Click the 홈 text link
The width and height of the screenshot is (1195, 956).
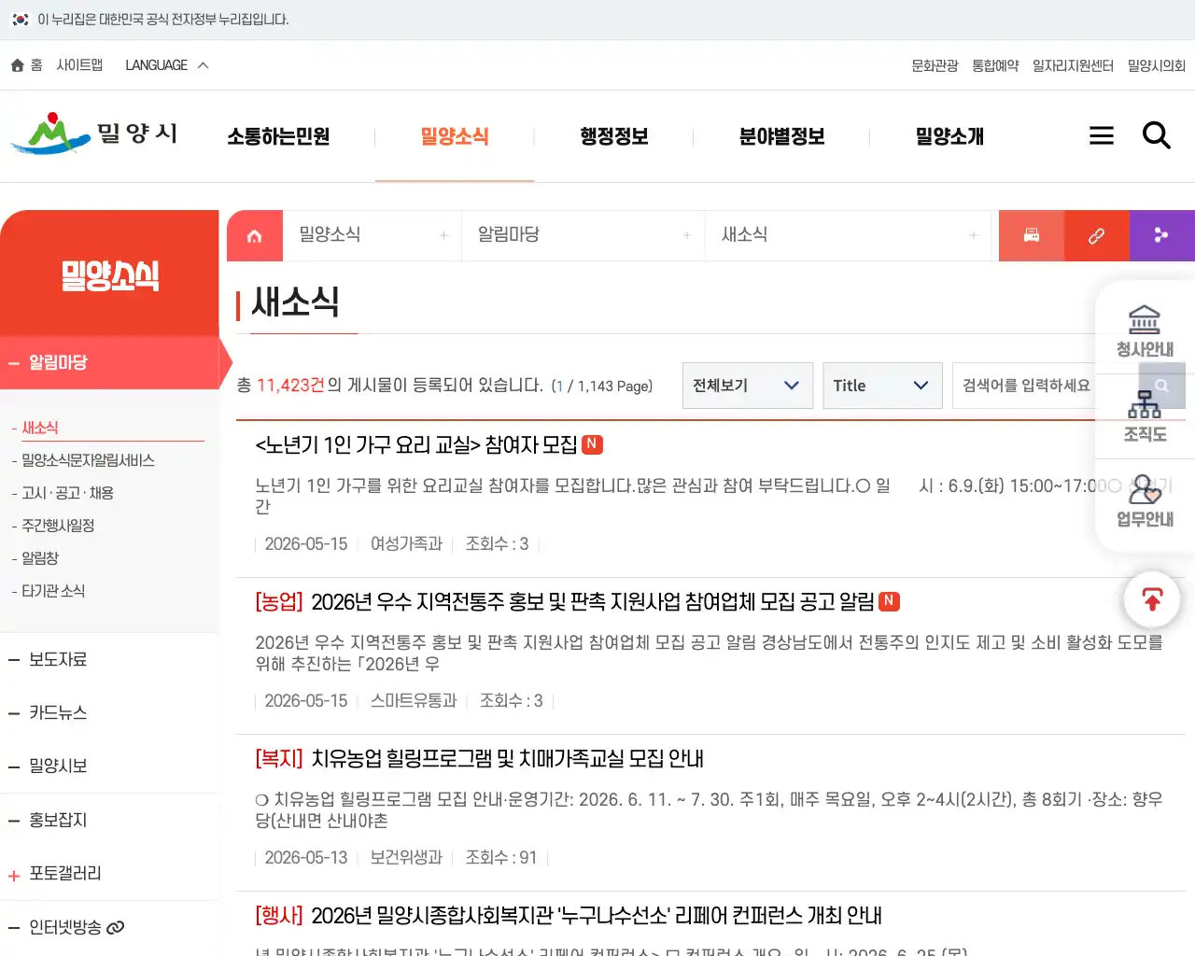36,65
